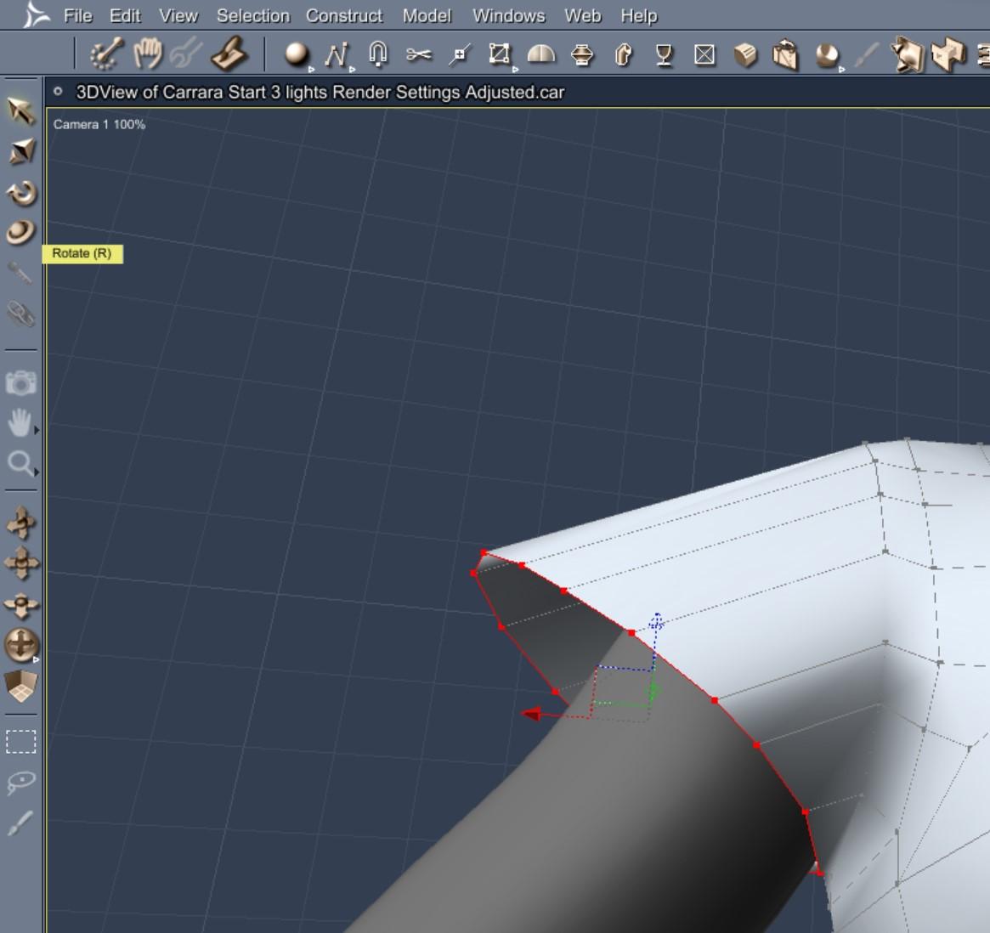Select the lasso selection tool
The height and width of the screenshot is (933, 990).
[21, 783]
